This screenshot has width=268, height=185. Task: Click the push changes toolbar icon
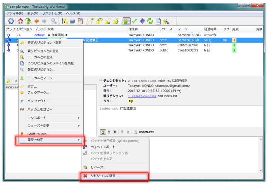tap(115, 21)
